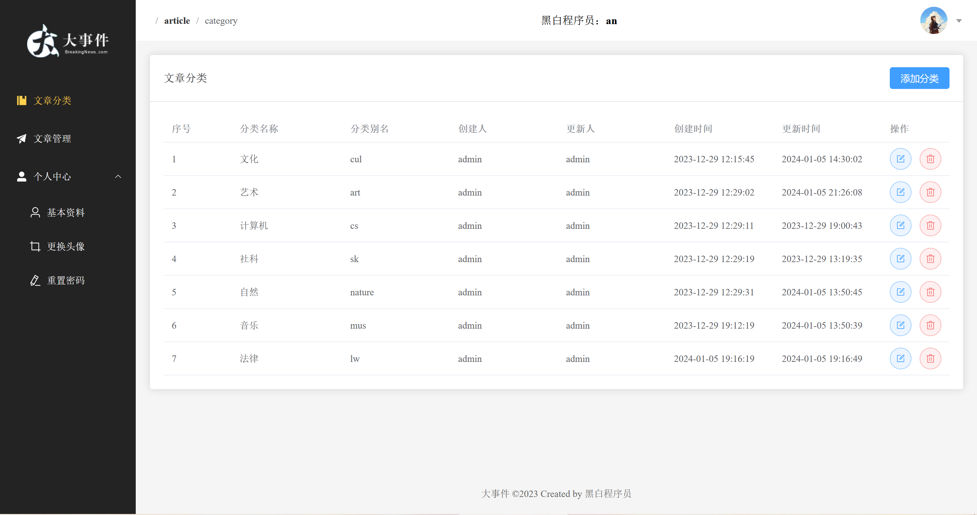This screenshot has height=515, width=977.
Task: Click delete icon for 艺术 row
Action: tap(931, 192)
